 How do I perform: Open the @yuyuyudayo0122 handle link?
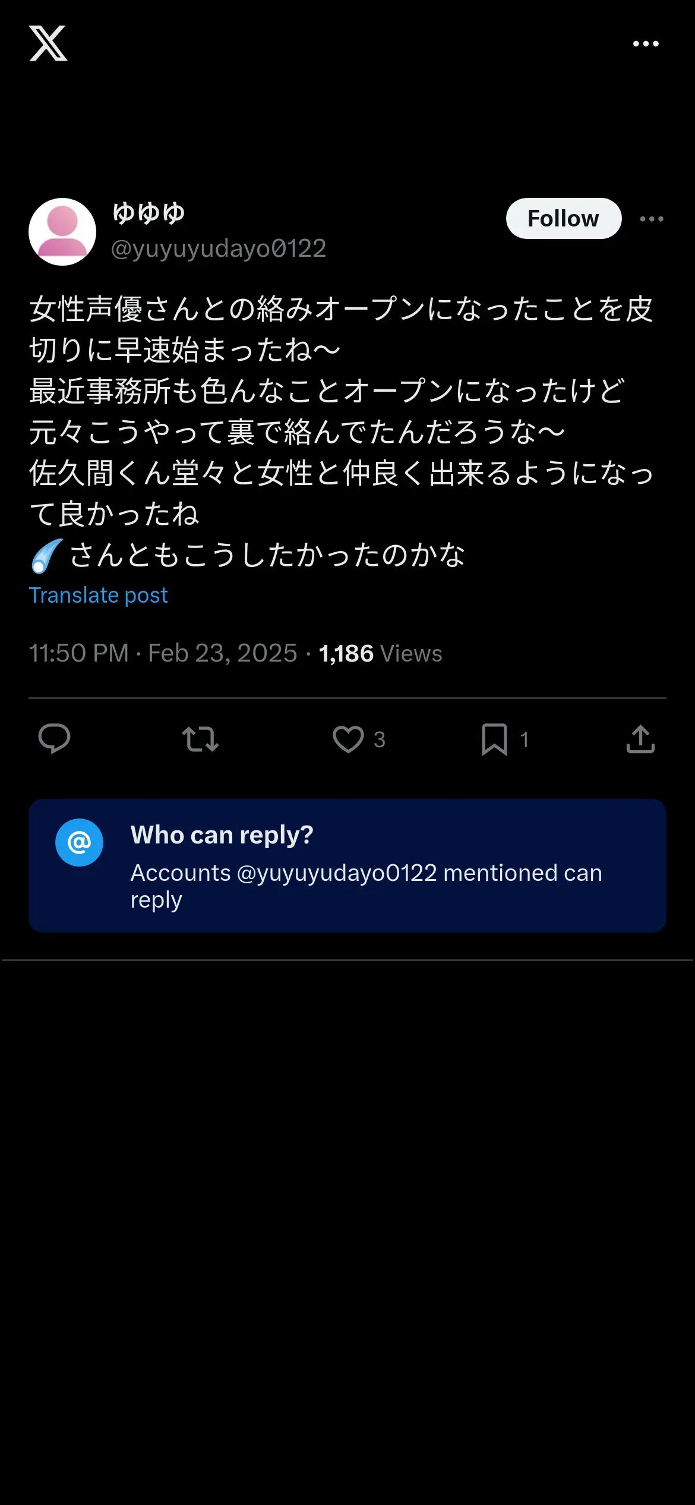[219, 248]
